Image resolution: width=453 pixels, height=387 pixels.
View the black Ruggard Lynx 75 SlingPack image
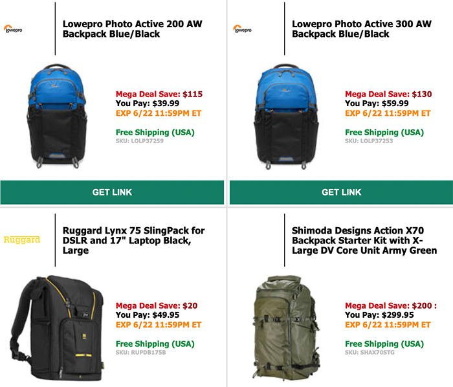click(57, 328)
